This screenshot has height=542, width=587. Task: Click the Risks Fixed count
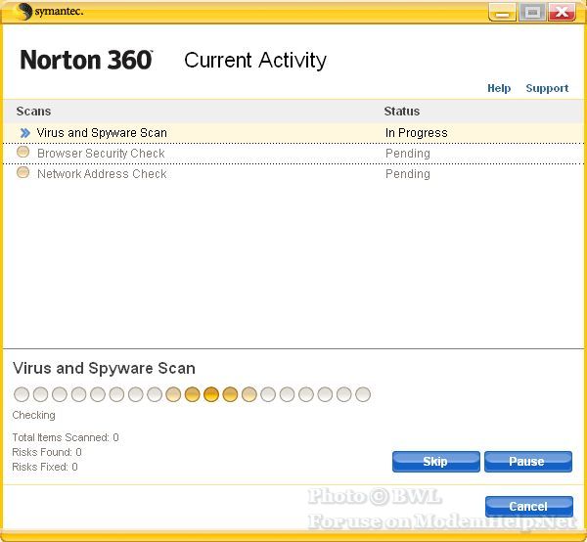pos(45,467)
